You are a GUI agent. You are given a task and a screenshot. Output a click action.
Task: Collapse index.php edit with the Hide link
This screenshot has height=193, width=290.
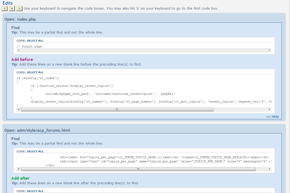[x=272, y=116]
